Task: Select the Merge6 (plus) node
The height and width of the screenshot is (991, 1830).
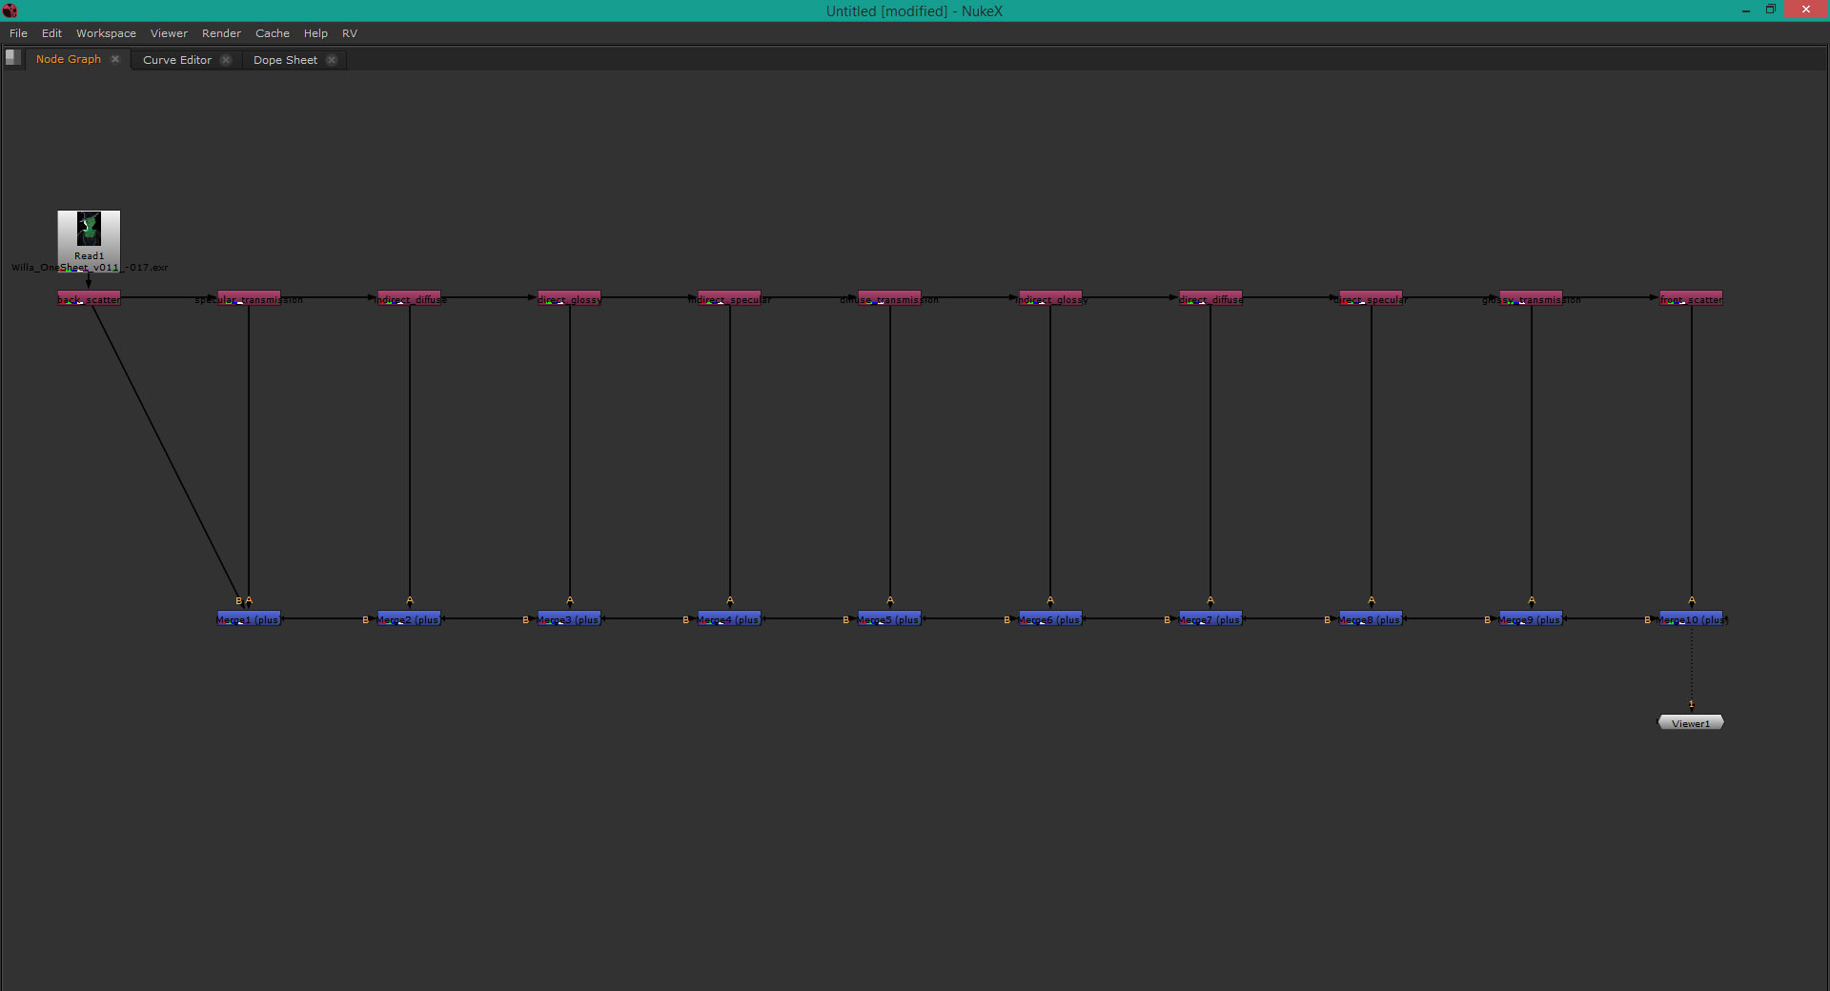Action: [1050, 618]
